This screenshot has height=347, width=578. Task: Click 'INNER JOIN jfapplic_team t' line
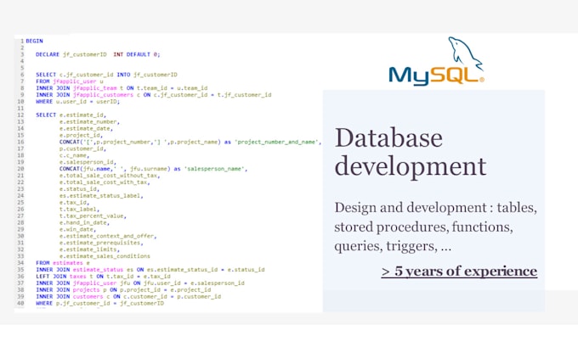point(122,88)
